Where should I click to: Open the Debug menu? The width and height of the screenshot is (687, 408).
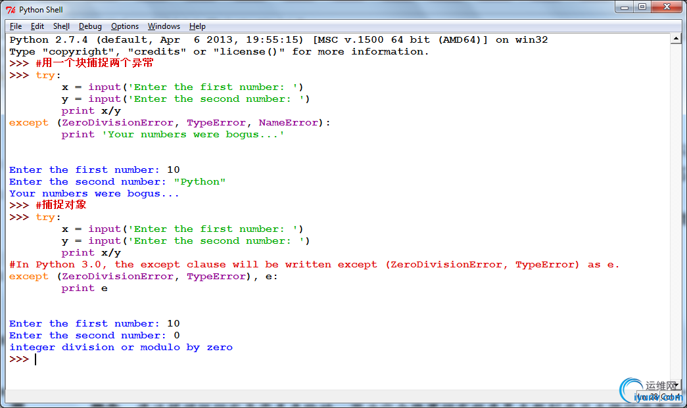click(90, 26)
